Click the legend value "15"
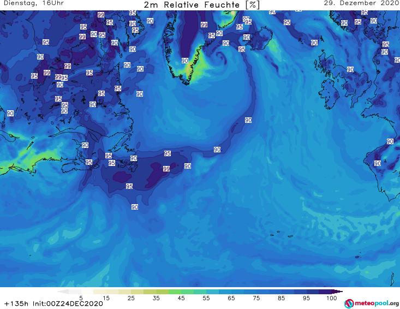This screenshot has height=309, width=400. coord(106,298)
